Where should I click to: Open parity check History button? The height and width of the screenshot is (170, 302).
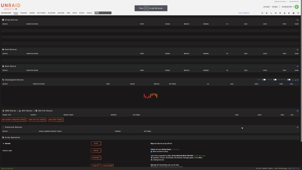[96, 158]
